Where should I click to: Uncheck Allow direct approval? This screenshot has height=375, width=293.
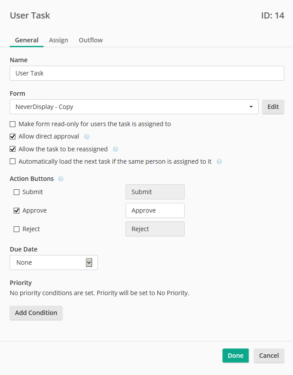[13, 137]
